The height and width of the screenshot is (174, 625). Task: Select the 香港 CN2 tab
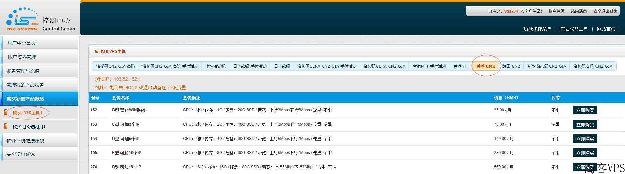pyautogui.click(x=485, y=66)
